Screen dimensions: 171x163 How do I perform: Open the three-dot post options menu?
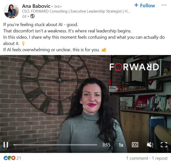(164, 5)
